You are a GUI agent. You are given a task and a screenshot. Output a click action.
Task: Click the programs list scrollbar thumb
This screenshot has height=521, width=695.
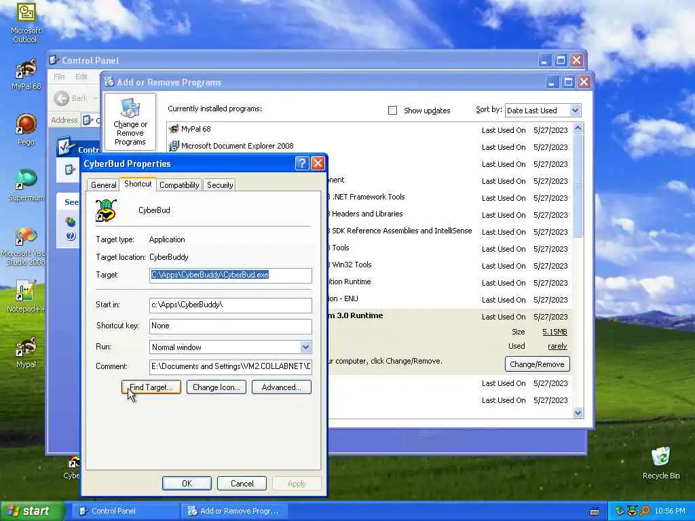[x=578, y=186]
